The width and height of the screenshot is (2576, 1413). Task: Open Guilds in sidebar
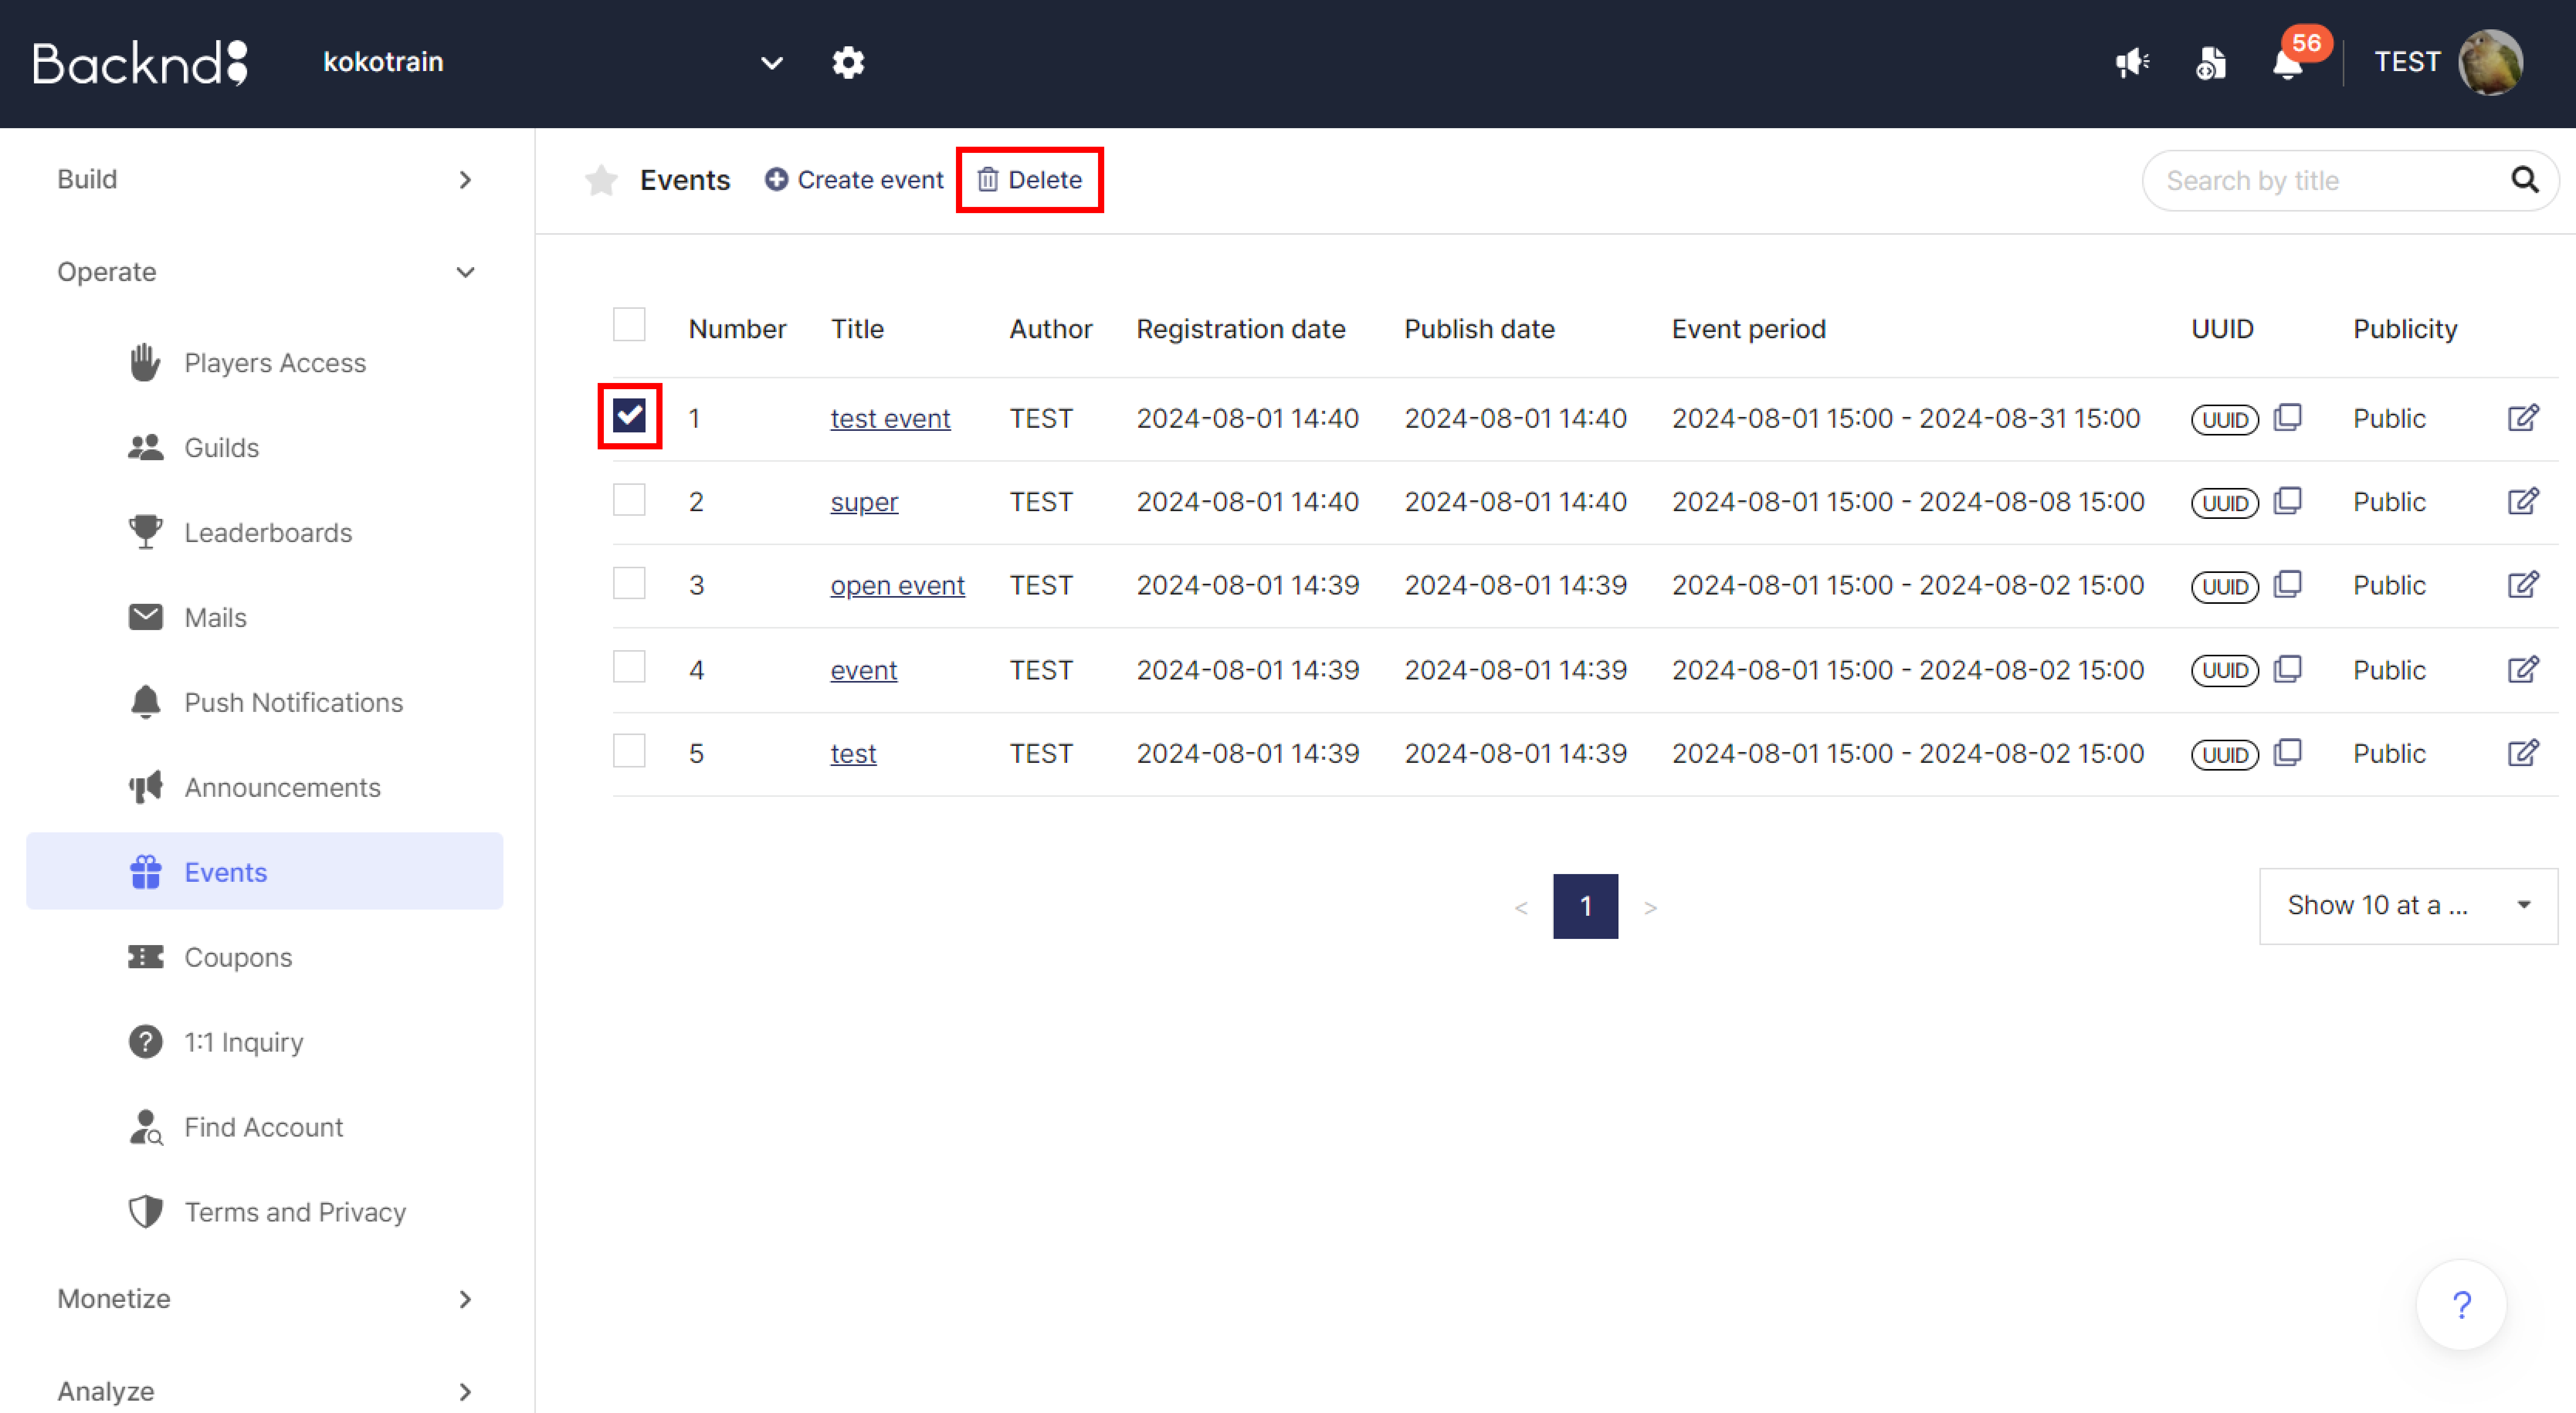click(x=265, y=448)
